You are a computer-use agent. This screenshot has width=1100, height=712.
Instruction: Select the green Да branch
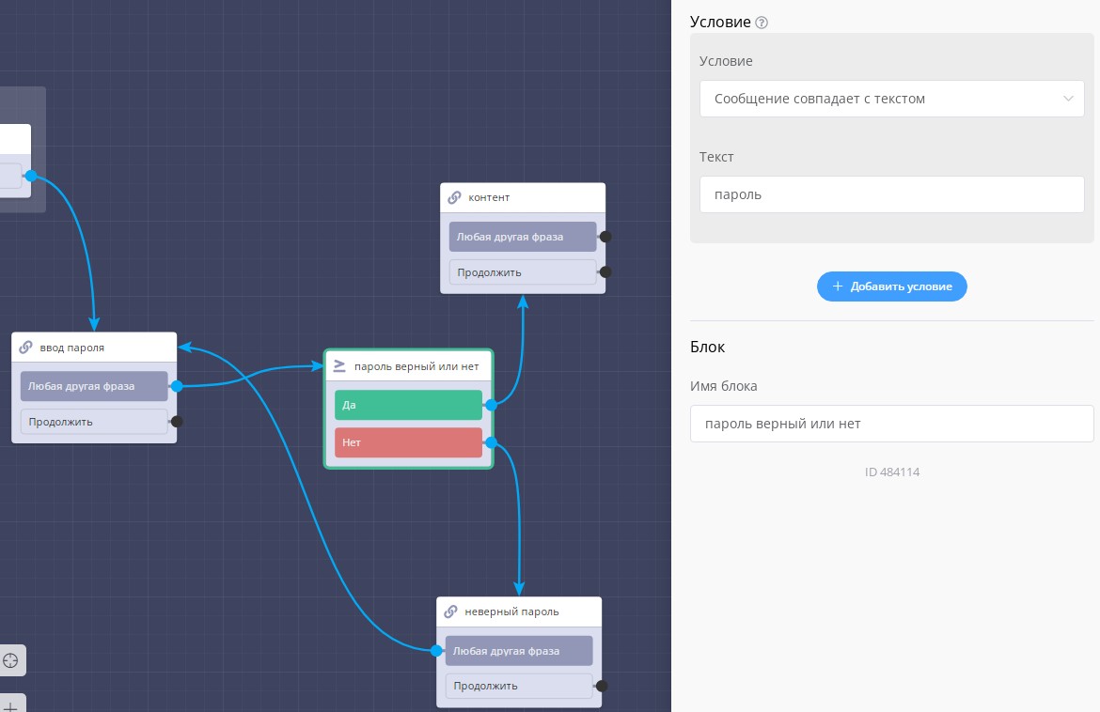(408, 405)
